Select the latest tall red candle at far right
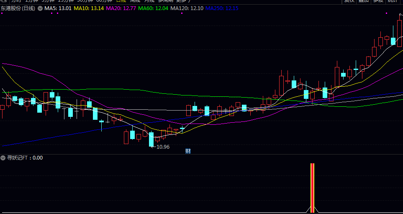This screenshot has width=403, height=214. [x=399, y=34]
